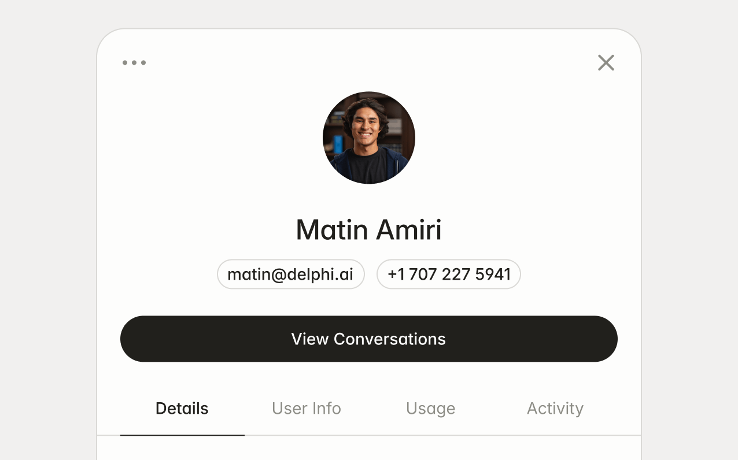Viewport: 738px width, 460px height.
Task: View user information tab
Action: 307,409
